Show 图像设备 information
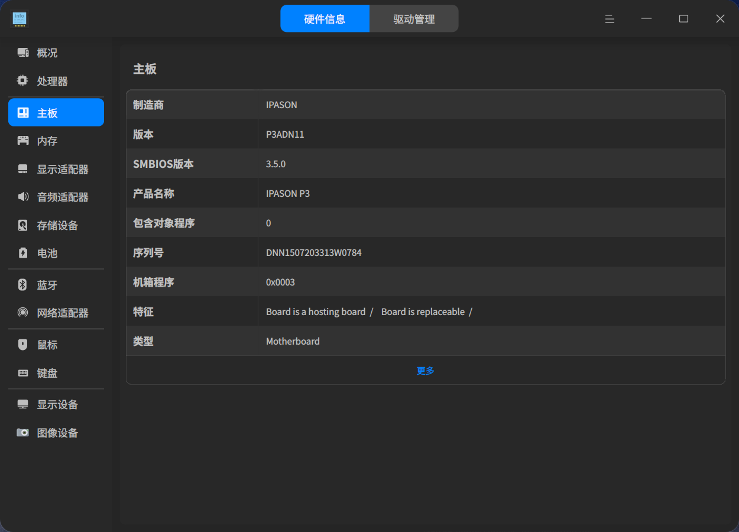 coord(56,433)
